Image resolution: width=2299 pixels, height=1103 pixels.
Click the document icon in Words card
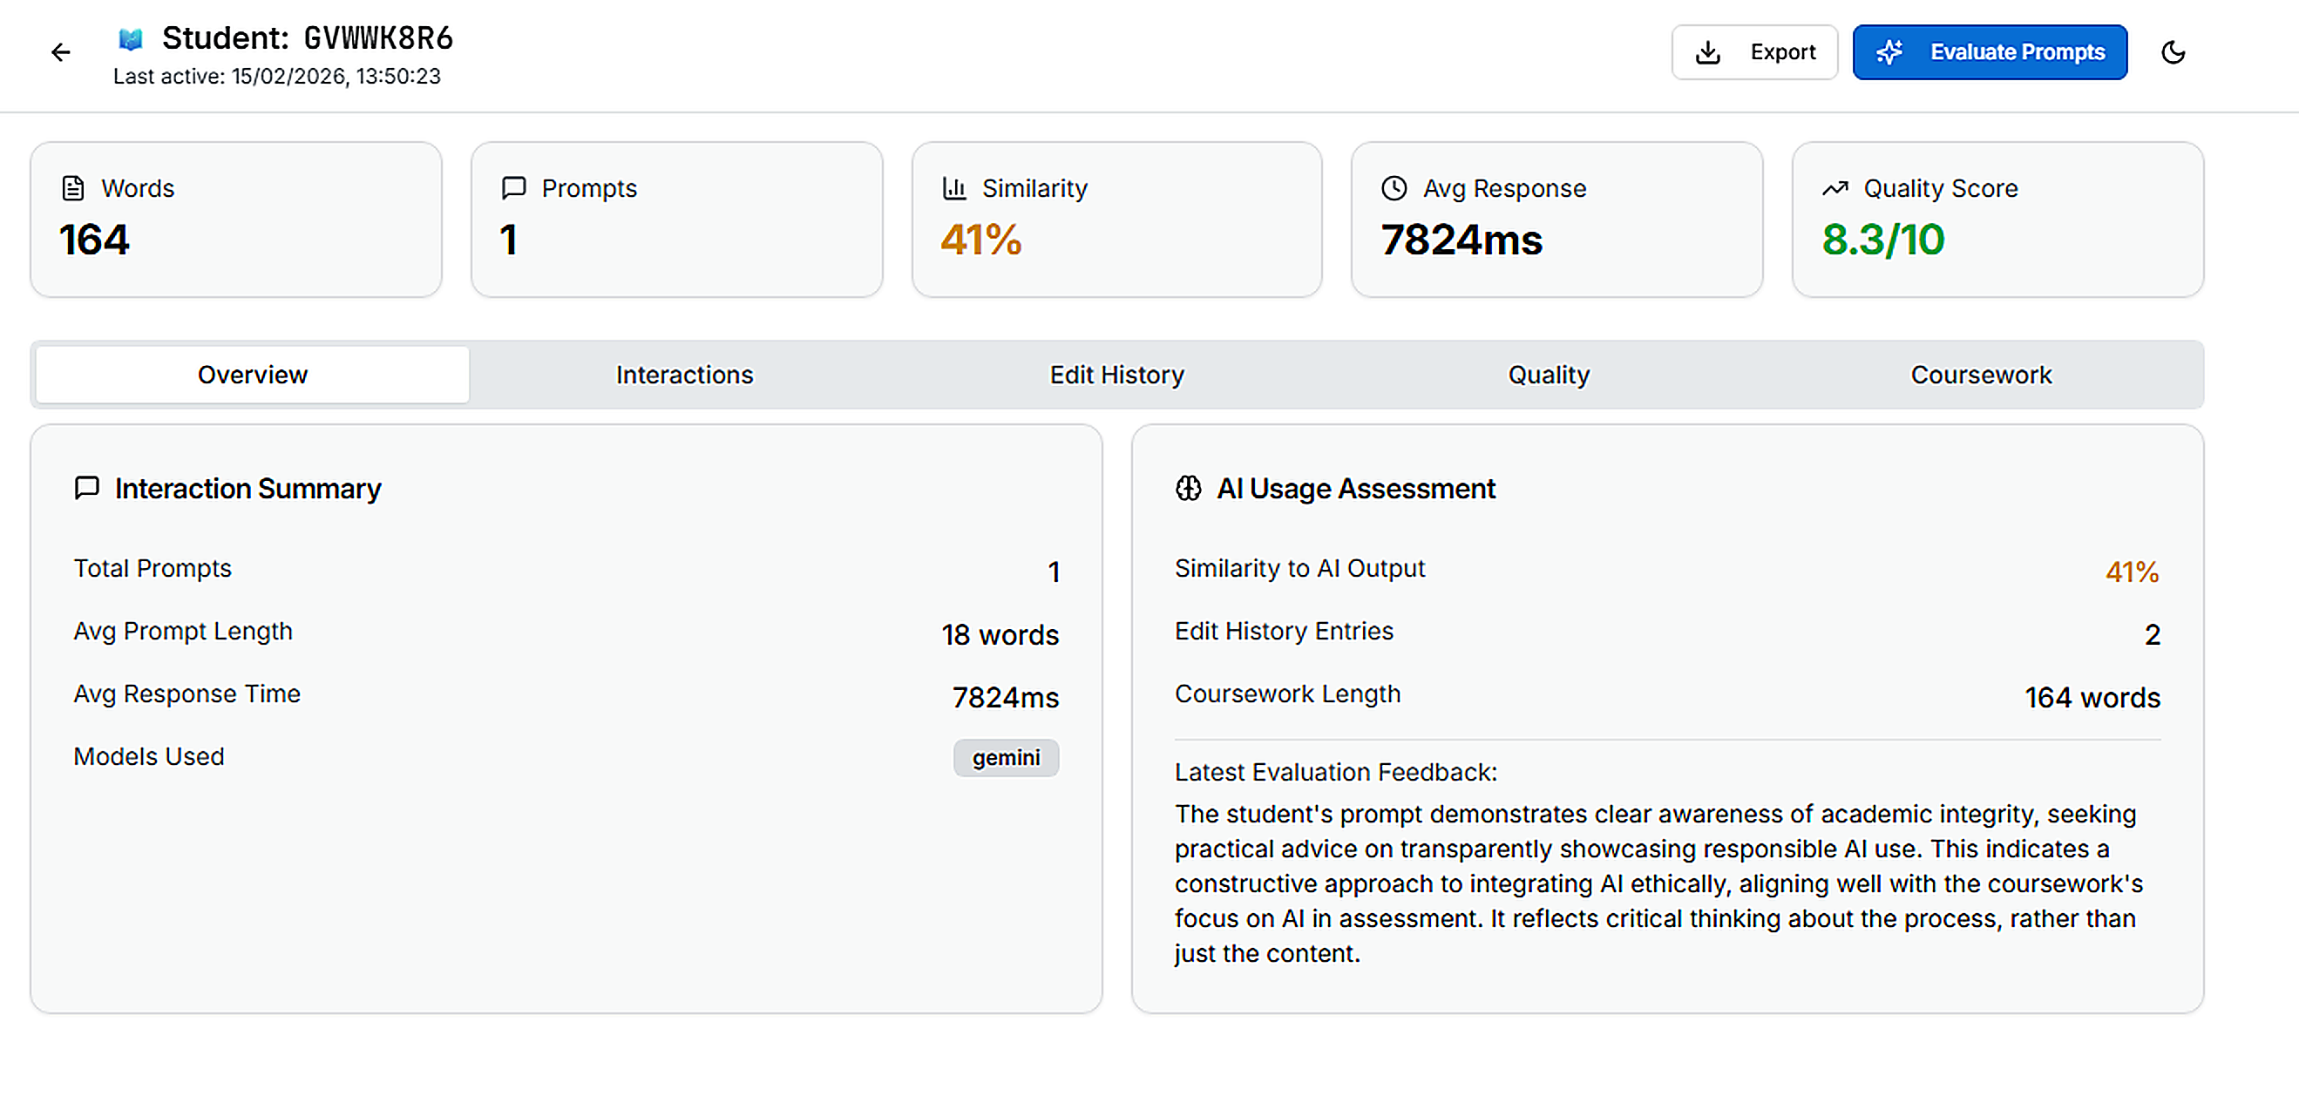(x=73, y=188)
